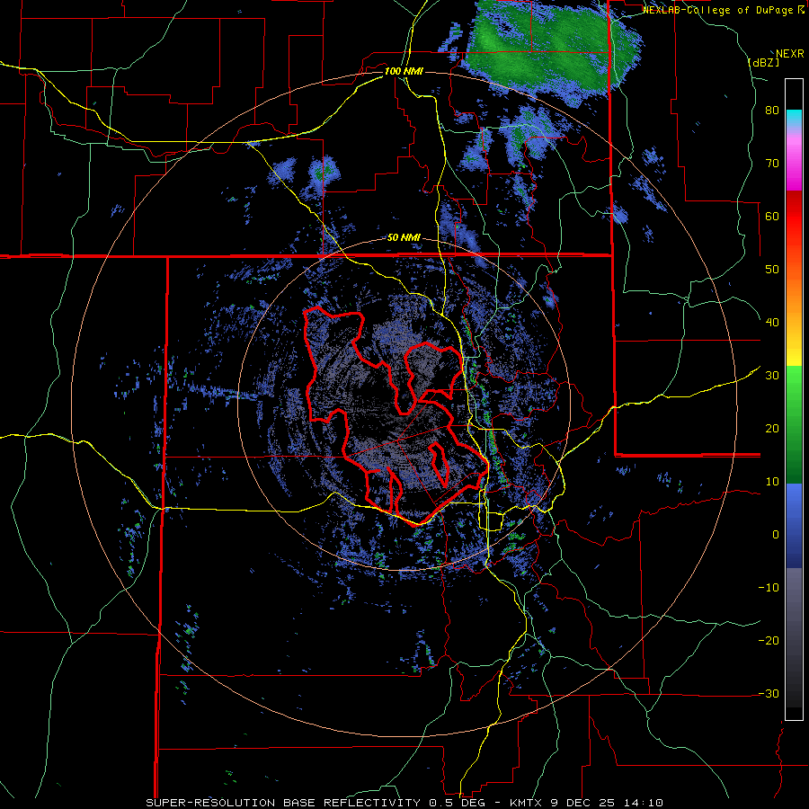Click the red band of the dBZ color bar
The image size is (809, 809).
point(794,211)
